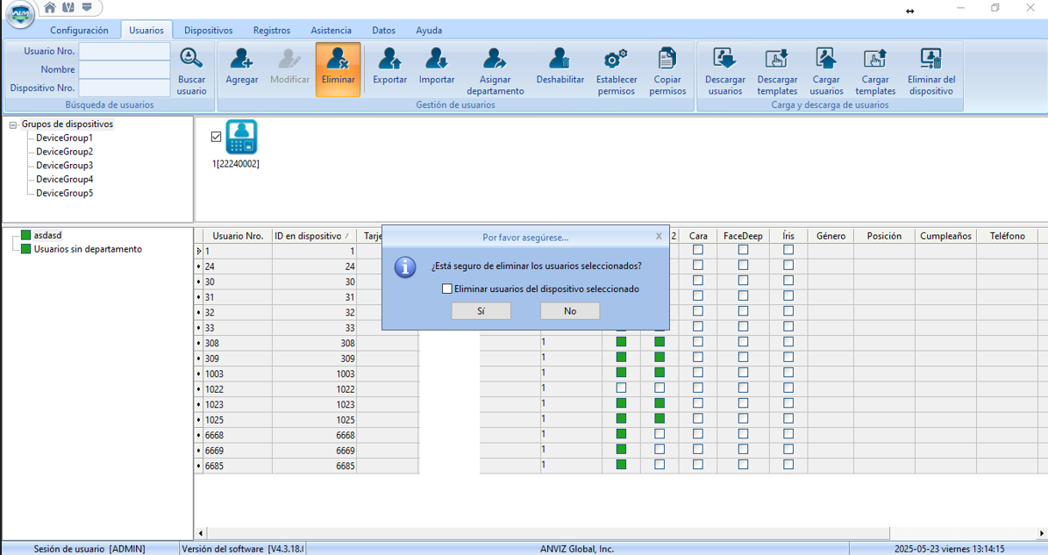Open the Exportar users tool
The image size is (1048, 555).
389,59
